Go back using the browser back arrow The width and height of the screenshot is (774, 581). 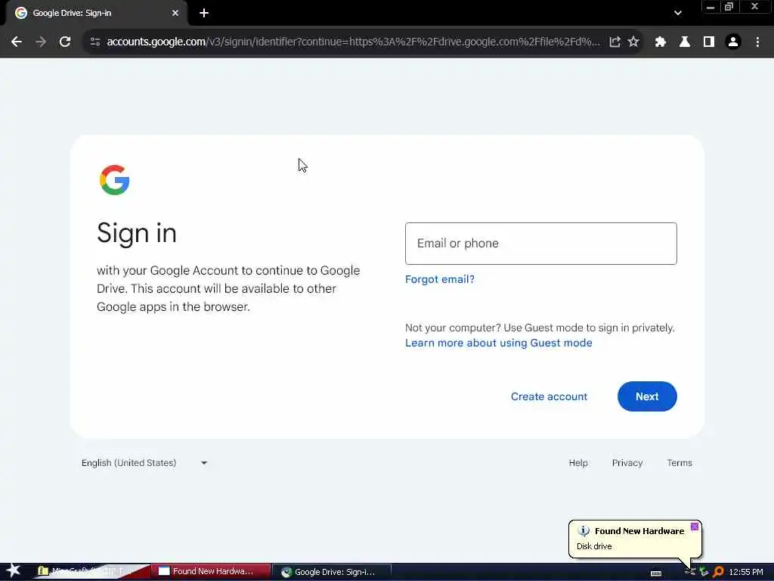17,42
